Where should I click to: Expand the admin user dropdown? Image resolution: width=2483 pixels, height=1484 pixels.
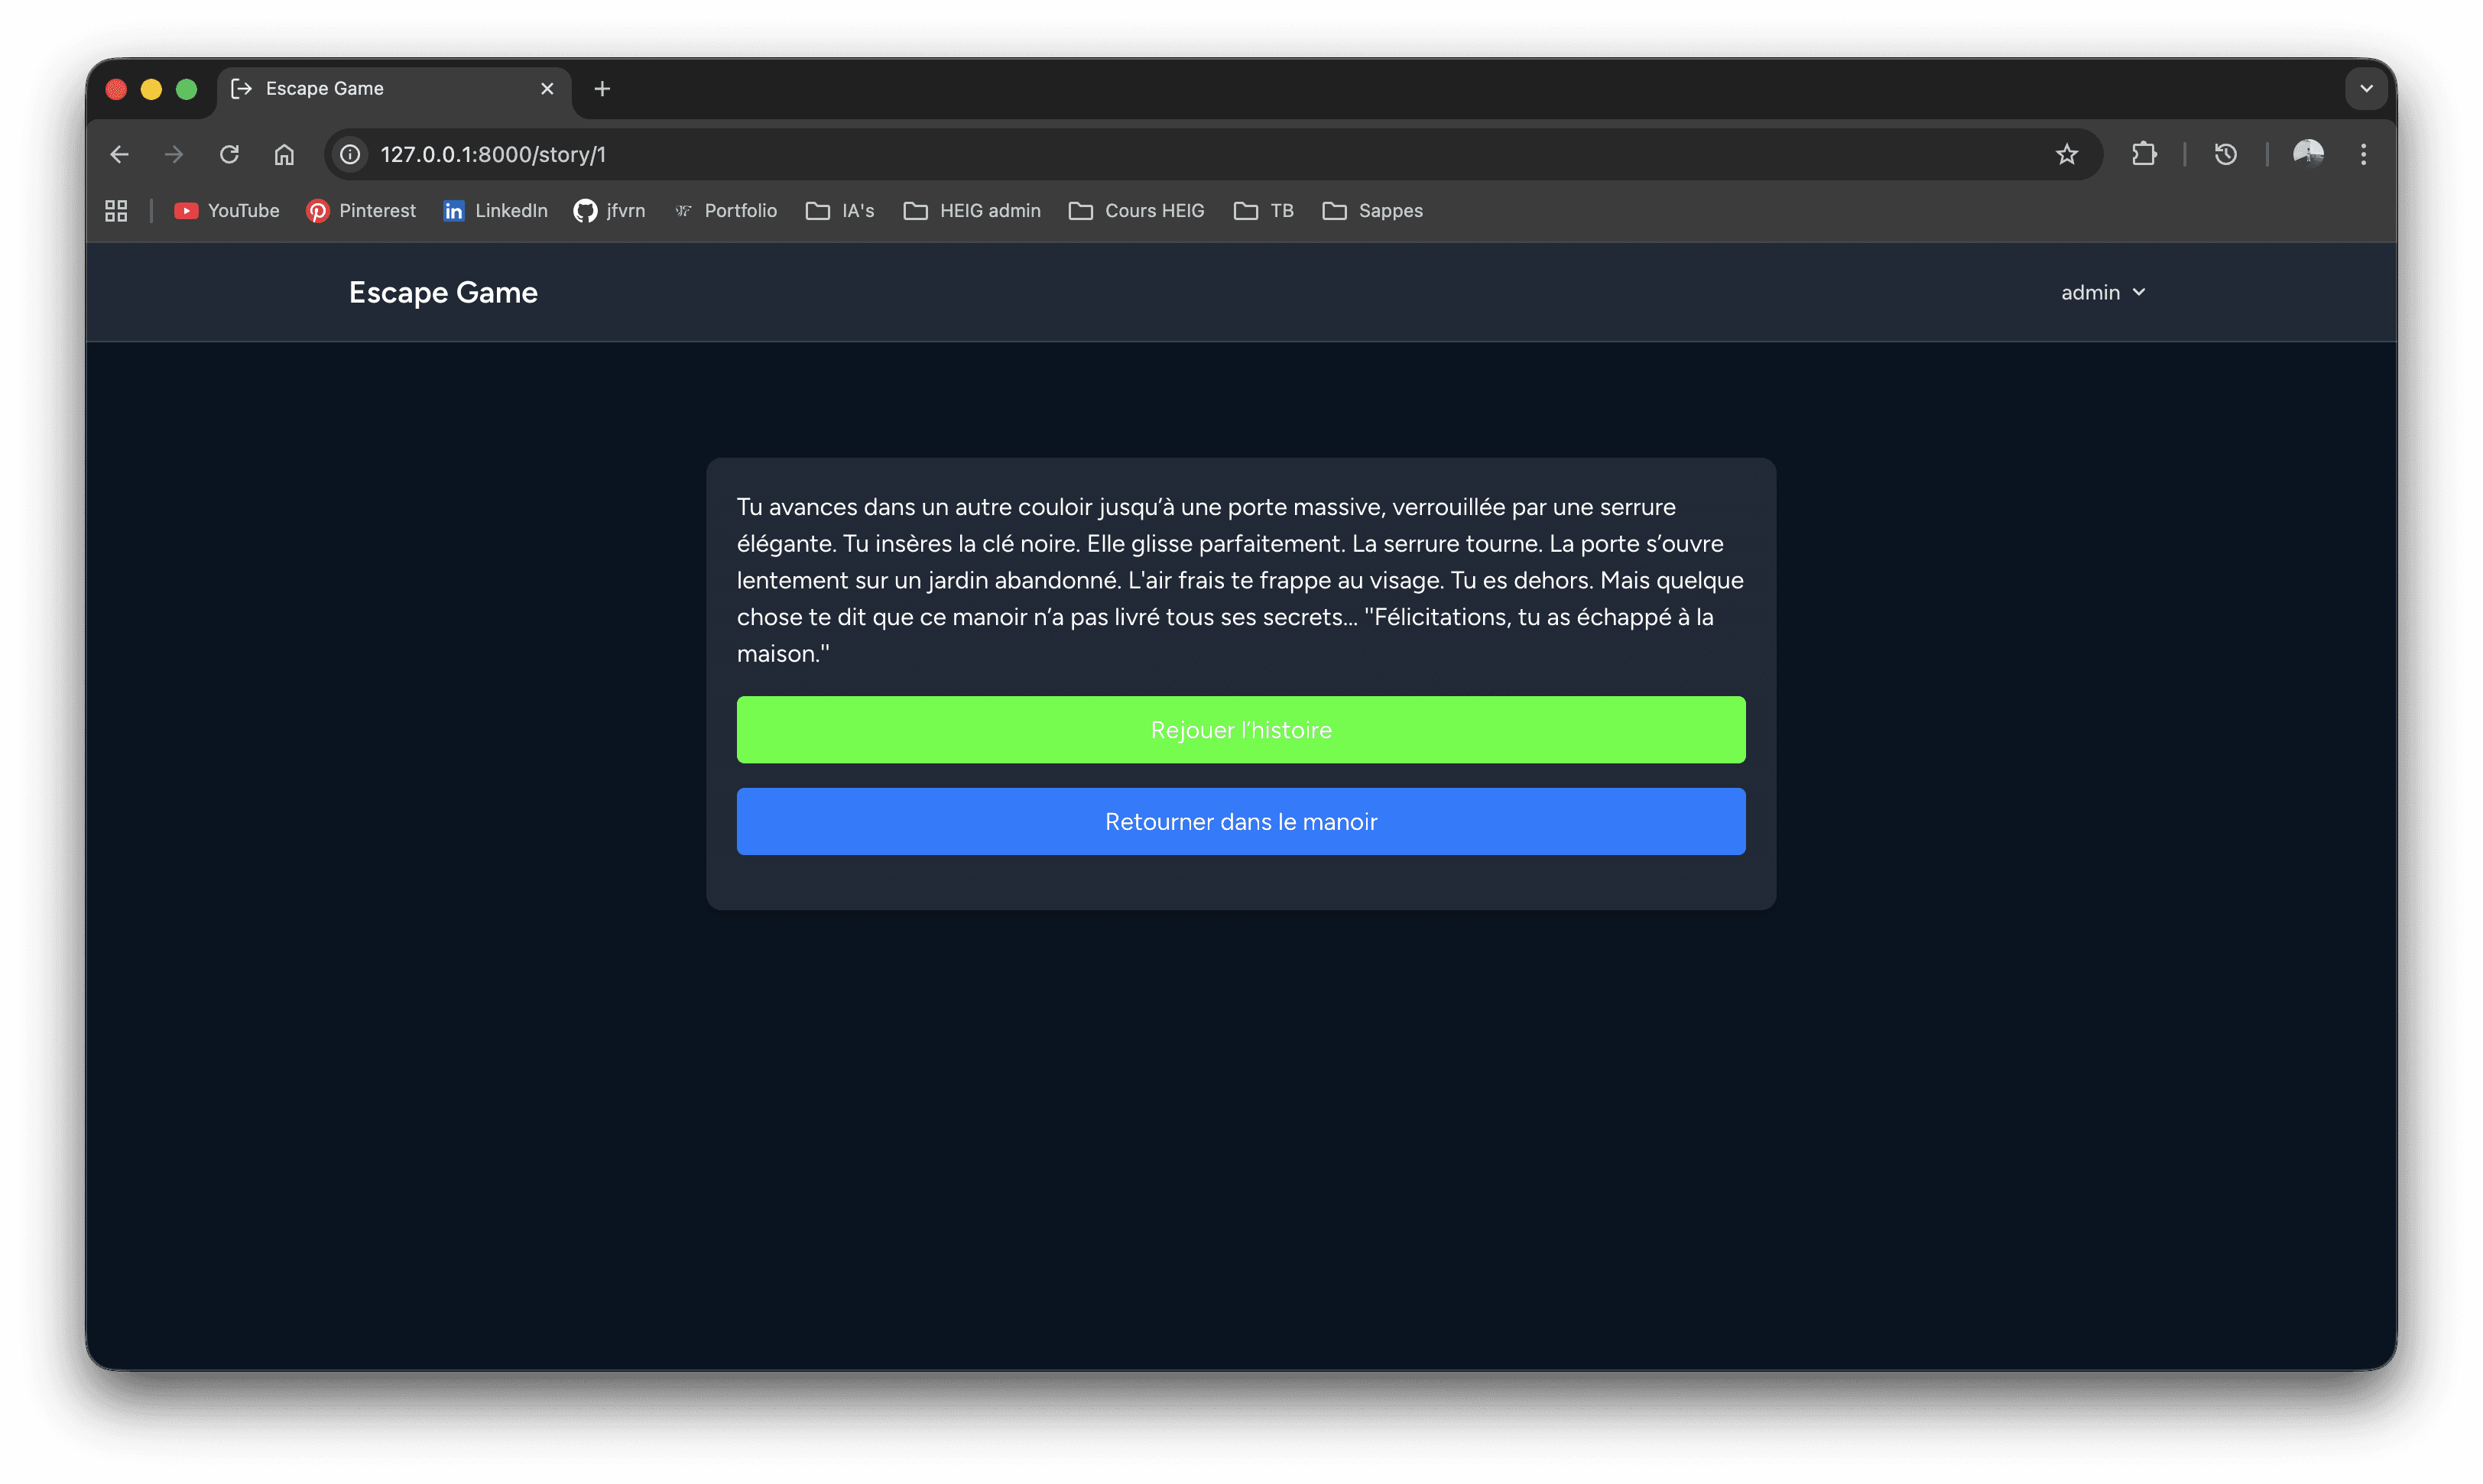[2103, 292]
